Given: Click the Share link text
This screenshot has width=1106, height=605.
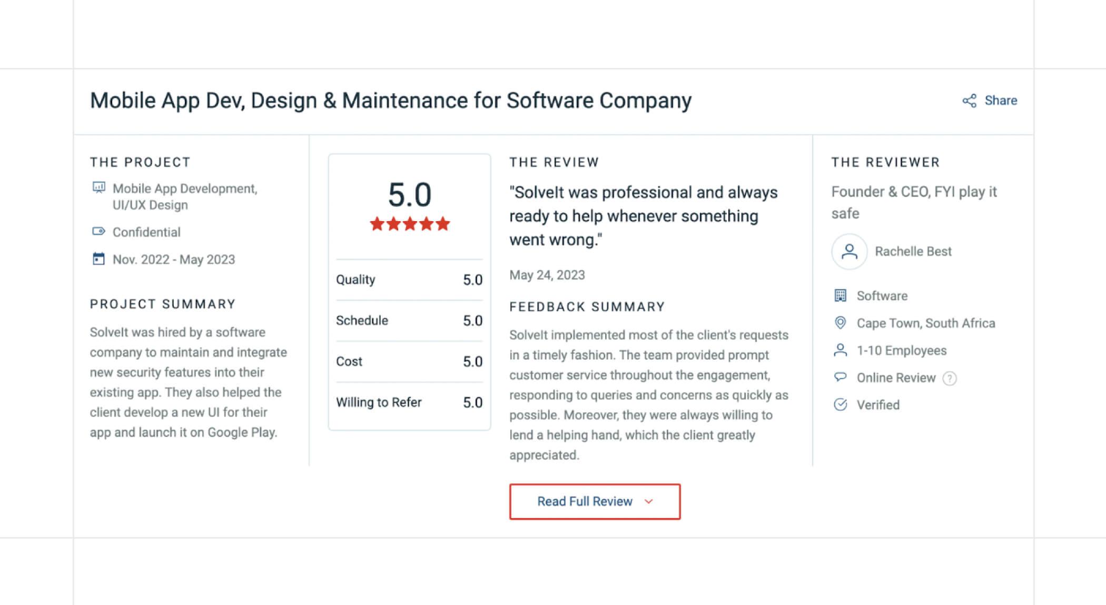Looking at the screenshot, I should tap(1001, 101).
